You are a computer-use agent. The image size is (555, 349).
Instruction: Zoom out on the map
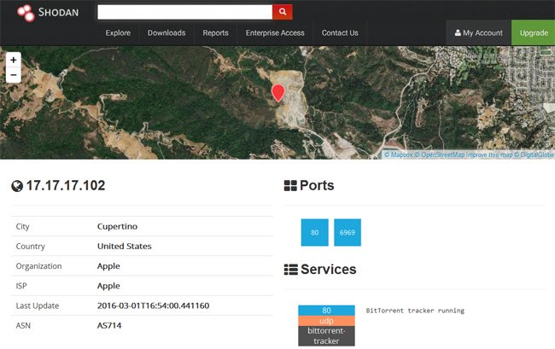[13, 75]
